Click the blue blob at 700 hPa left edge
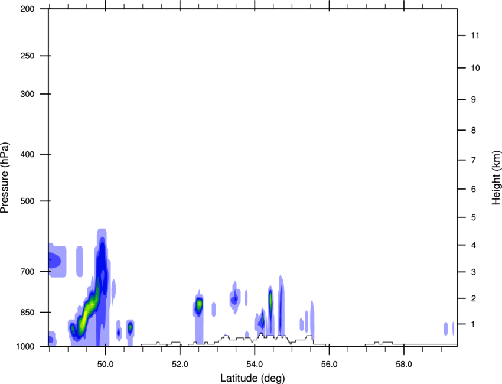The height and width of the screenshot is (384, 502). coord(54,260)
